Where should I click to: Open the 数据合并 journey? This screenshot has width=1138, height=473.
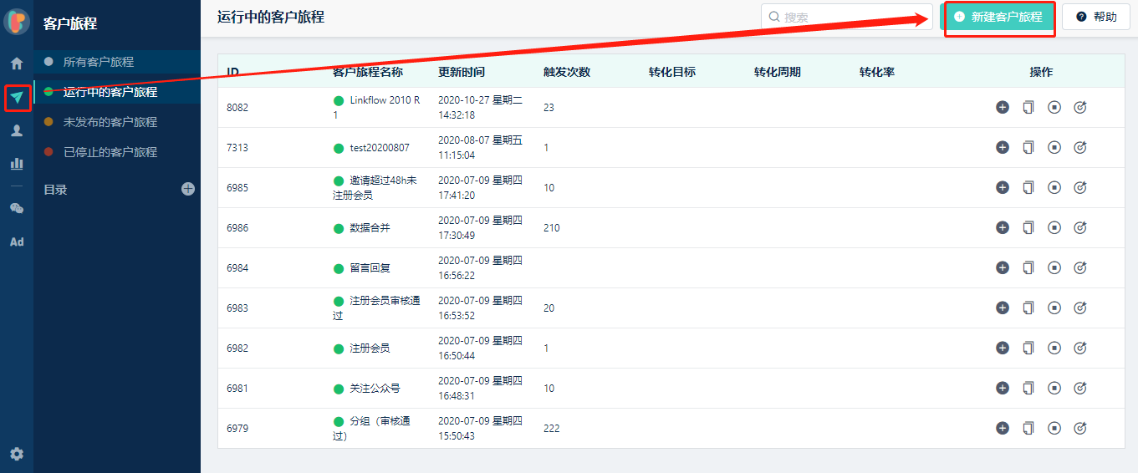370,228
